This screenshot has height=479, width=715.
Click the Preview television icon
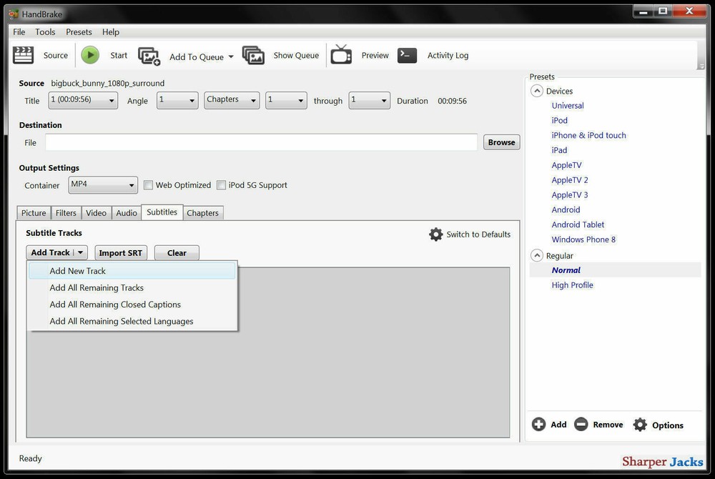(341, 55)
